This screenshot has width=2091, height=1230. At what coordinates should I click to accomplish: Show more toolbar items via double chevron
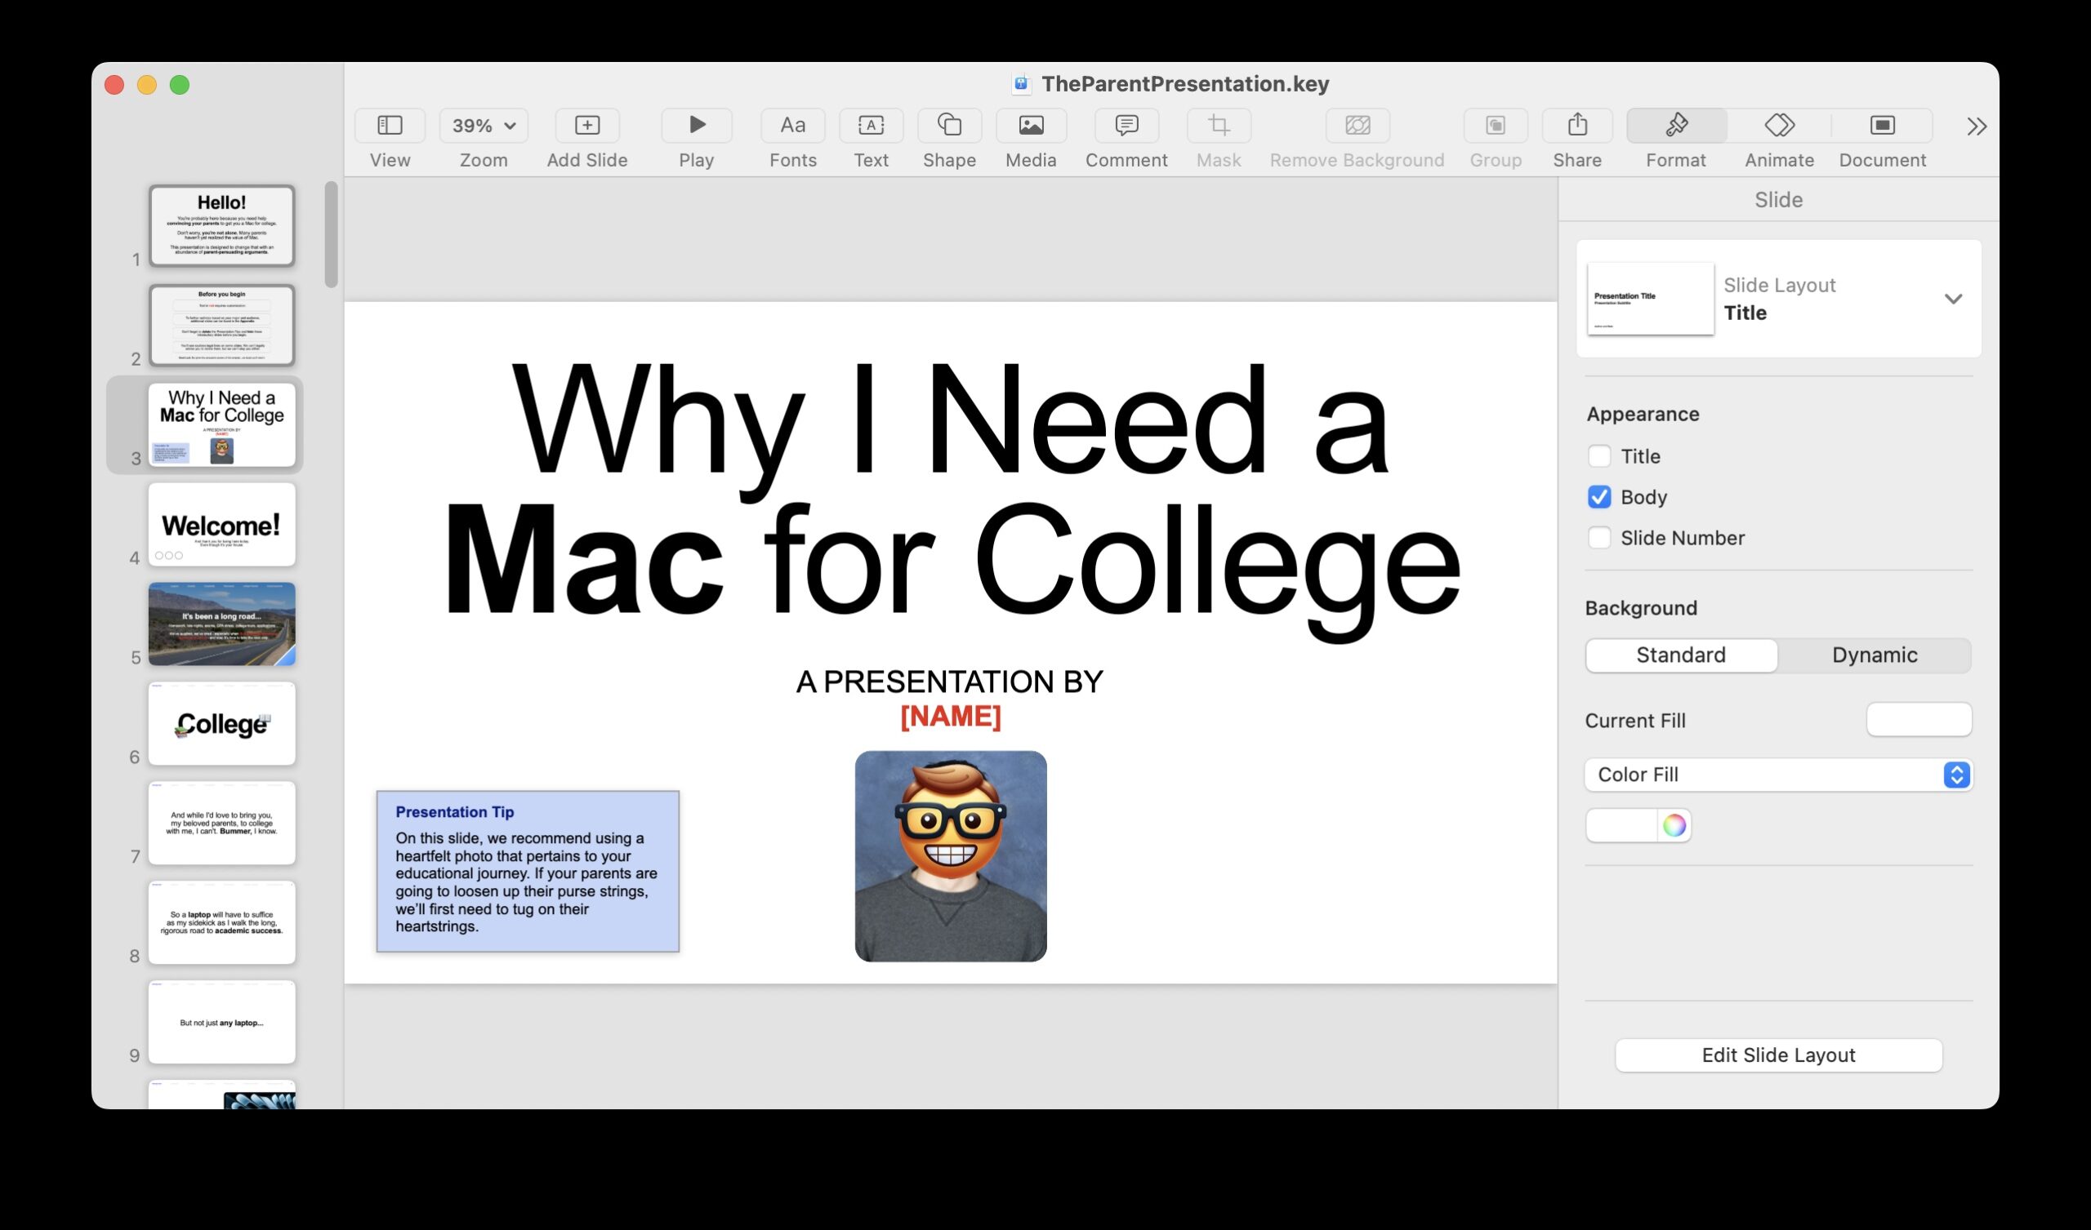tap(1977, 126)
